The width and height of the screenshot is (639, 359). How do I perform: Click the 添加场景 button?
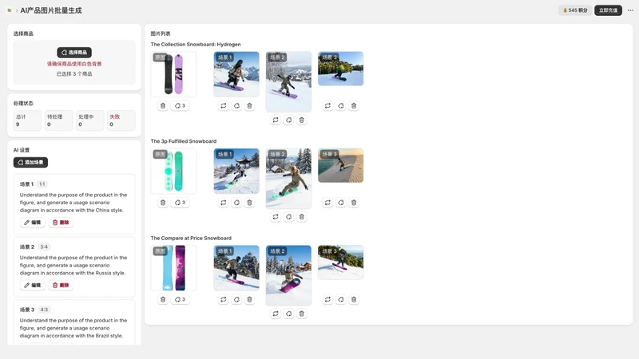tap(30, 163)
